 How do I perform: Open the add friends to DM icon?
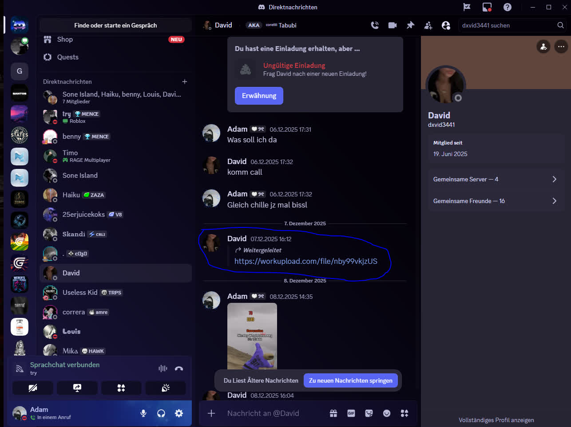[x=428, y=25]
